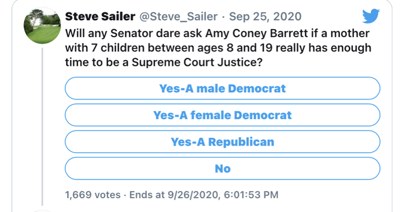Vote for Yes-A female Democrat
Screen dimensions: 420x212
(x=222, y=115)
